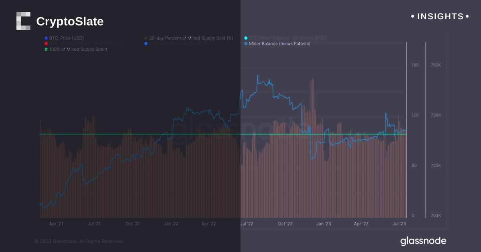This screenshot has width=481, height=252.
Task: Click the blue BTC Price legend dot
Action: [x=46, y=38]
